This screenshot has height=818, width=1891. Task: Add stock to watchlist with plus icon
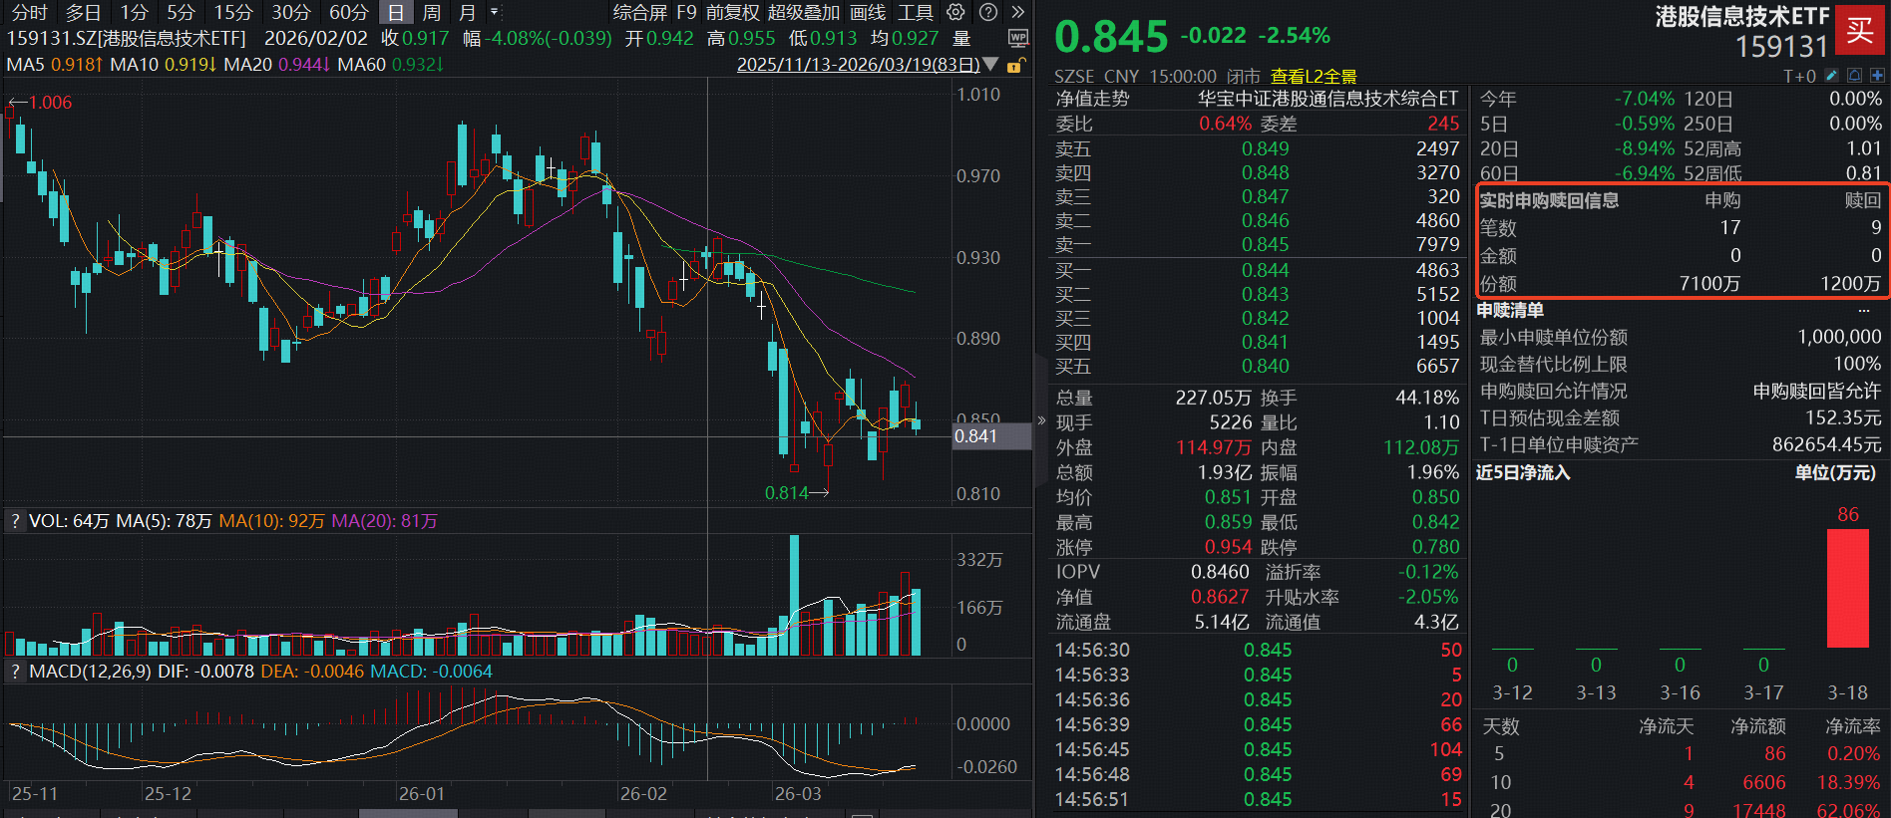coord(1877,76)
